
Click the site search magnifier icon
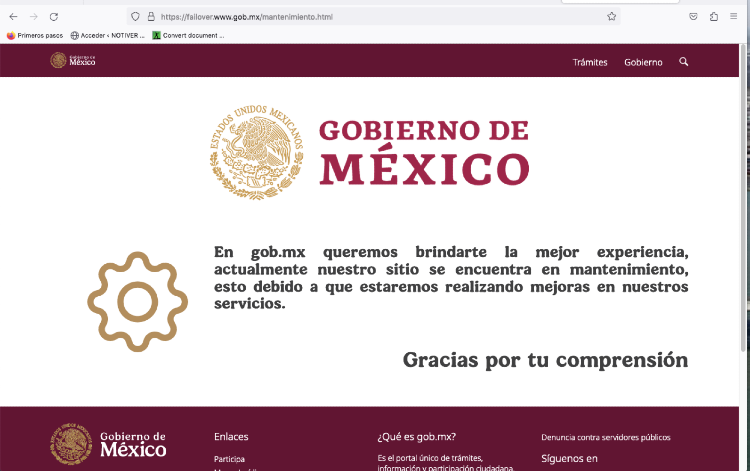coord(684,62)
